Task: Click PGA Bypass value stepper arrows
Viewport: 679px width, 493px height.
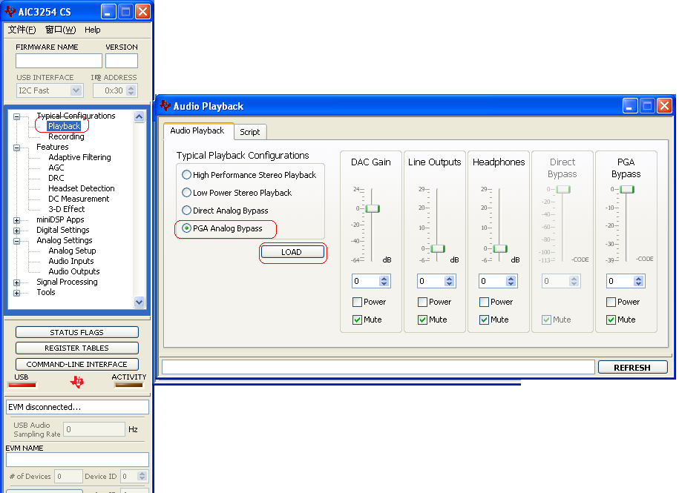Action: pos(638,281)
